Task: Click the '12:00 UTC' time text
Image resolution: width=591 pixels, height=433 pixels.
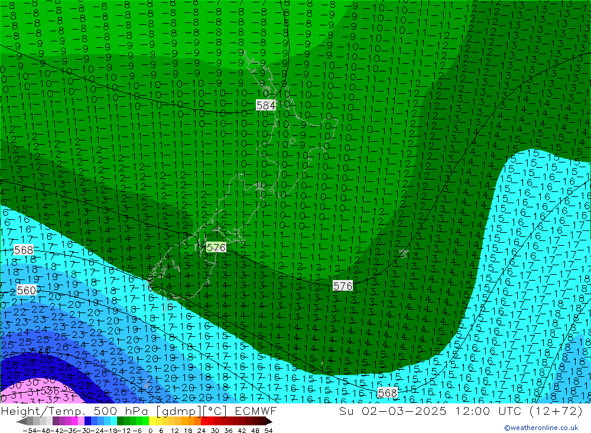Action: [x=488, y=411]
